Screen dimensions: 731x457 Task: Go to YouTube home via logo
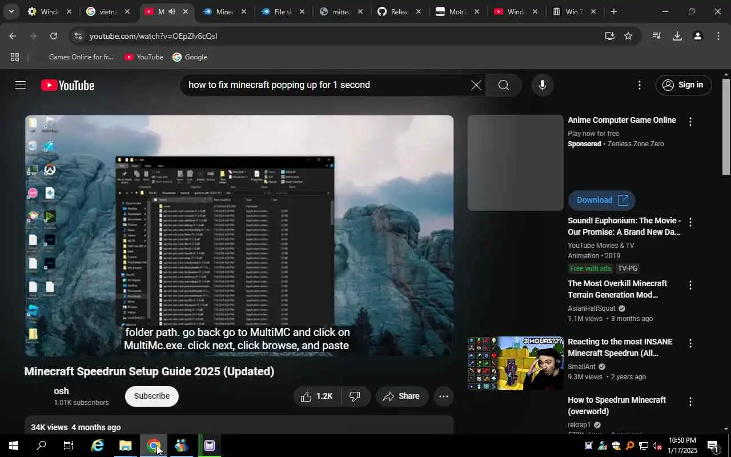click(67, 85)
